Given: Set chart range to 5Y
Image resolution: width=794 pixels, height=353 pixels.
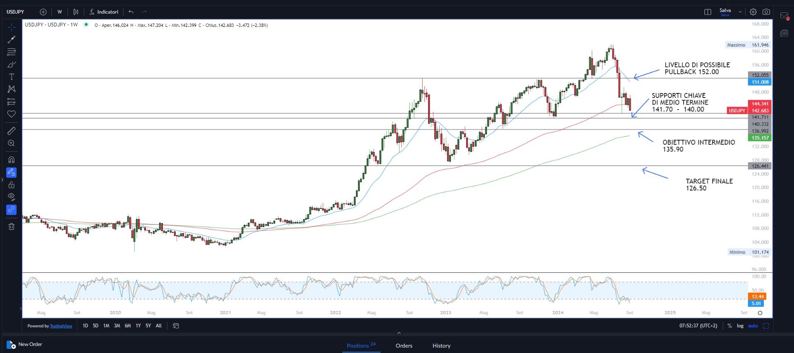Looking at the screenshot, I should point(148,326).
